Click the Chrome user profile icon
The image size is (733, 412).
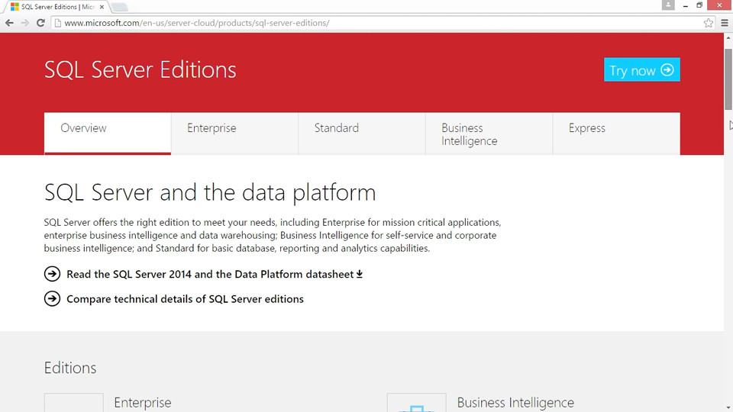pos(668,5)
